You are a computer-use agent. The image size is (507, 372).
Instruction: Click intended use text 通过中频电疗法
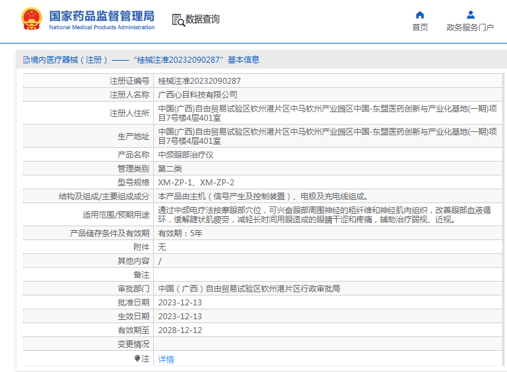[324, 215]
